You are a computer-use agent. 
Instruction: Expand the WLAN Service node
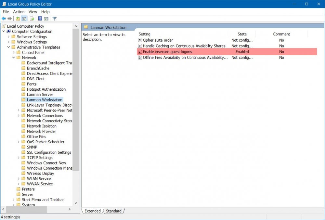point(19,179)
